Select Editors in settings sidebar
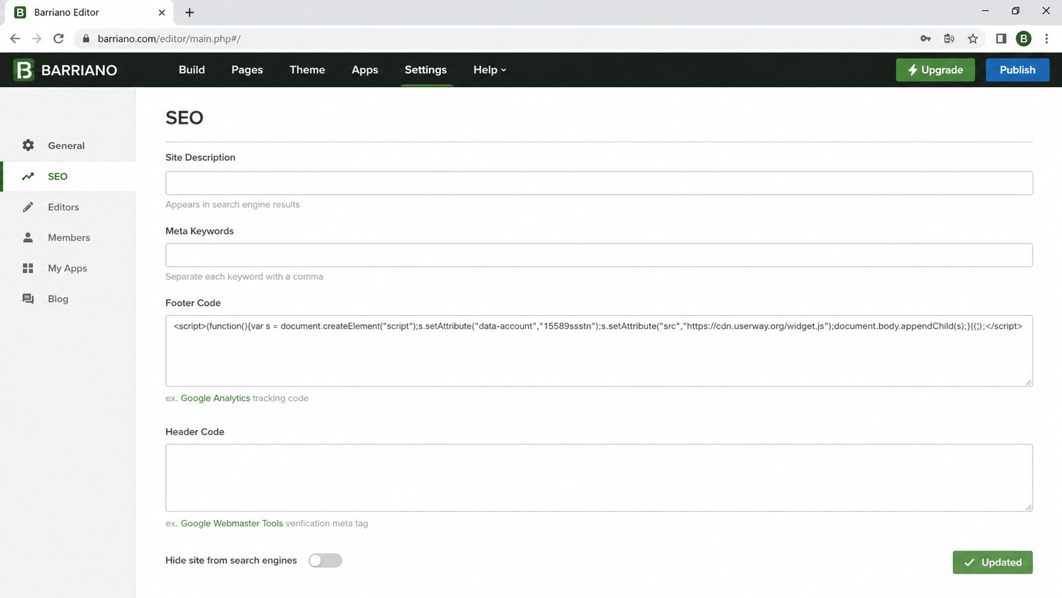The height and width of the screenshot is (598, 1062). tap(68, 207)
